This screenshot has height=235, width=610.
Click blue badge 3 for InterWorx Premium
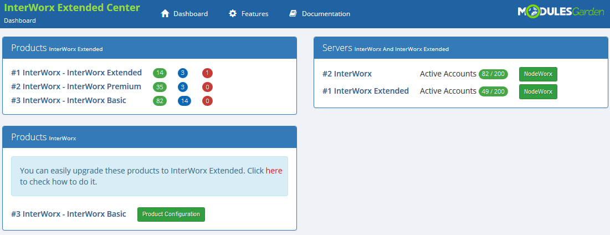point(183,87)
